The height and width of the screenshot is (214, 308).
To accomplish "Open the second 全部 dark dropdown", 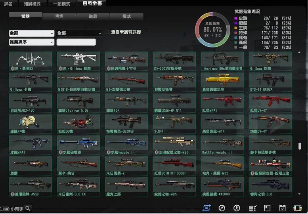I will pos(79,33).
